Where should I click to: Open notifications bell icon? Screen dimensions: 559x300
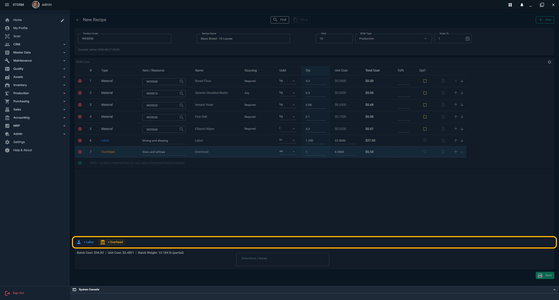tap(522, 5)
